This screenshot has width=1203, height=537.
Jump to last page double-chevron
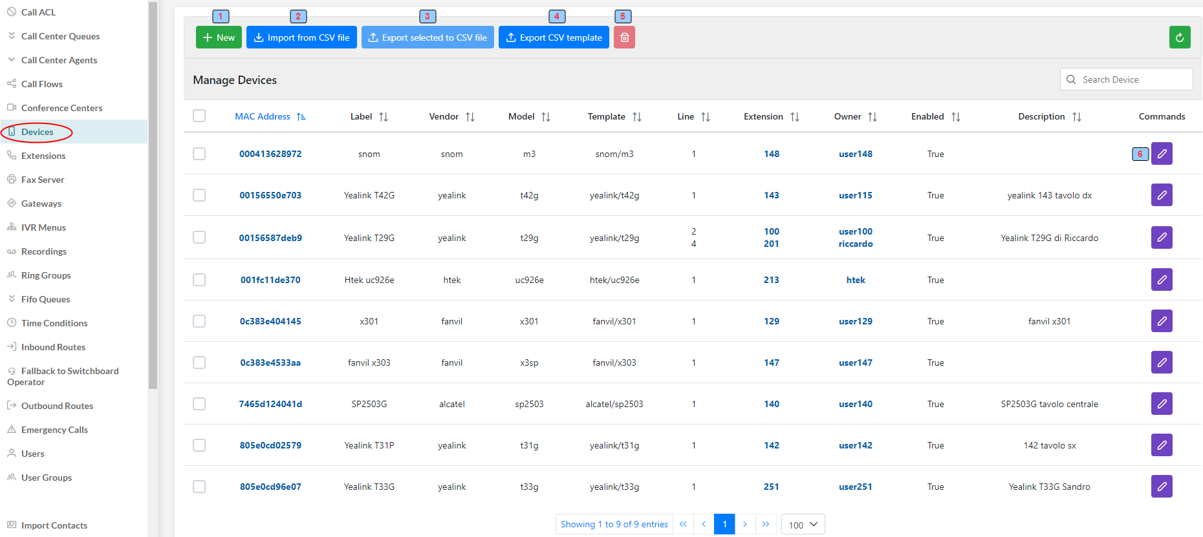(x=766, y=524)
